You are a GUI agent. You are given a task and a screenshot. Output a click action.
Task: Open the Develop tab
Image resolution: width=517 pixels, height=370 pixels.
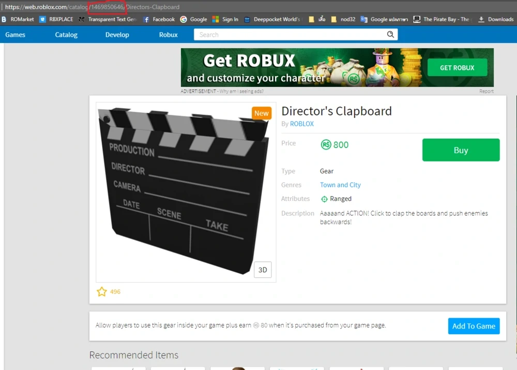117,35
